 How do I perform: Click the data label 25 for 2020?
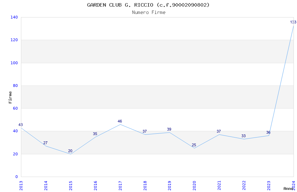194,145
